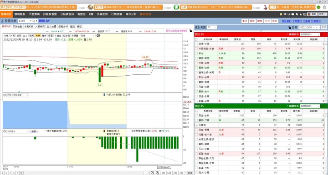
Task: Open 分點調查局 in main menu
Action: pos(67,14)
